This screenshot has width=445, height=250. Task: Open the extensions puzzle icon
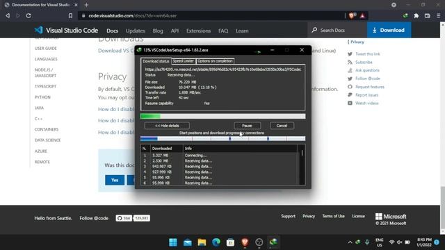(416, 15)
